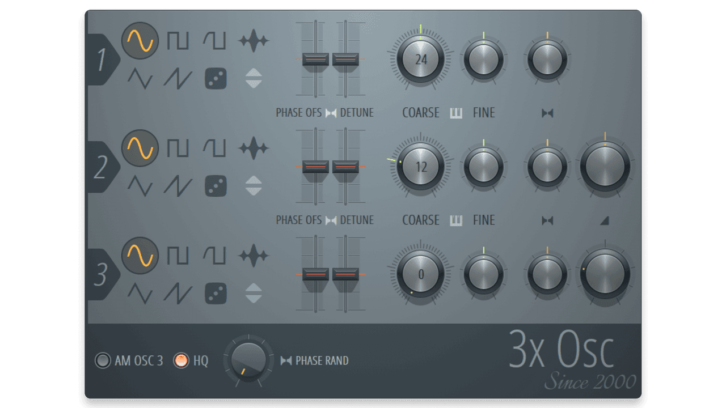Click the invert arrows icon on oscillator 3

coord(254,293)
